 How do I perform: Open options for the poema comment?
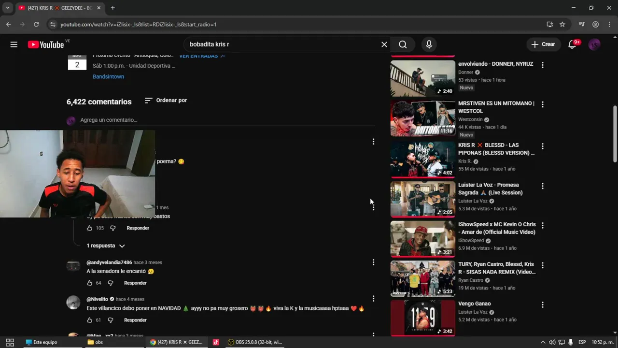click(x=373, y=142)
